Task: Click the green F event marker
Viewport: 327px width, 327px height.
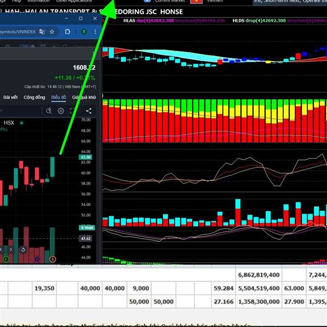Action: 6,259
